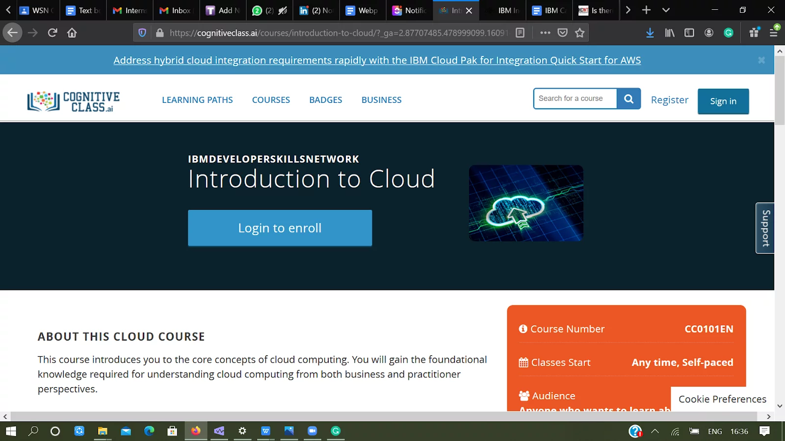Close the current Intro to Cloud tab
Viewport: 785px width, 441px height.
tap(469, 10)
